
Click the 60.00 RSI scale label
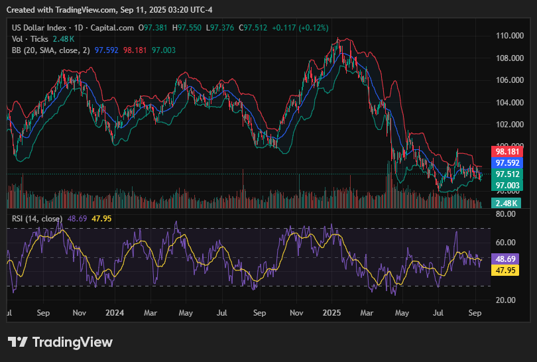pyautogui.click(x=505, y=243)
